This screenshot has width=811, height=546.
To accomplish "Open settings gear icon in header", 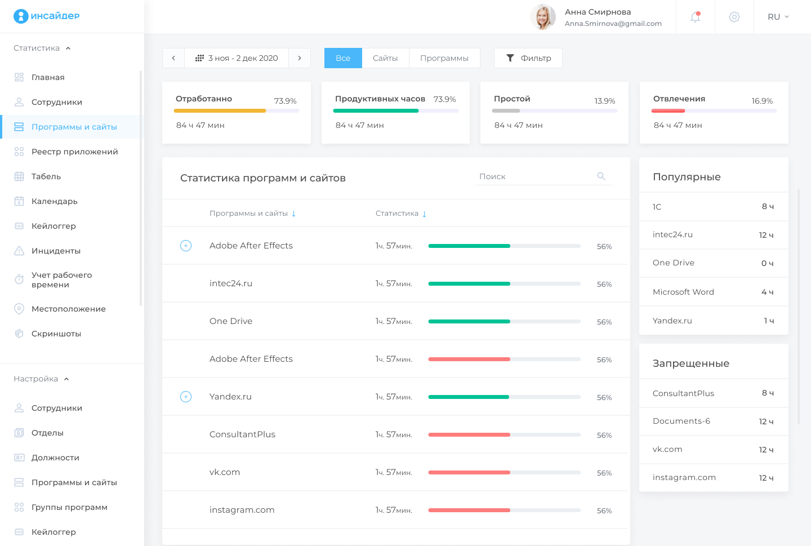I will 734,17.
